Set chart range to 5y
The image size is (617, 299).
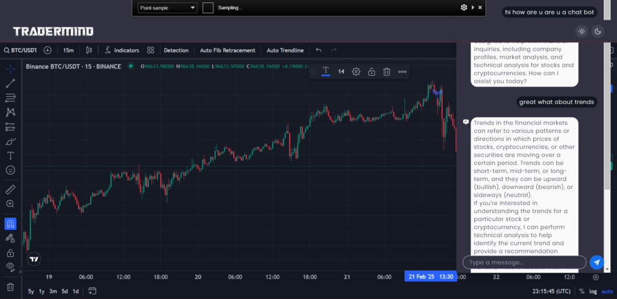click(31, 291)
